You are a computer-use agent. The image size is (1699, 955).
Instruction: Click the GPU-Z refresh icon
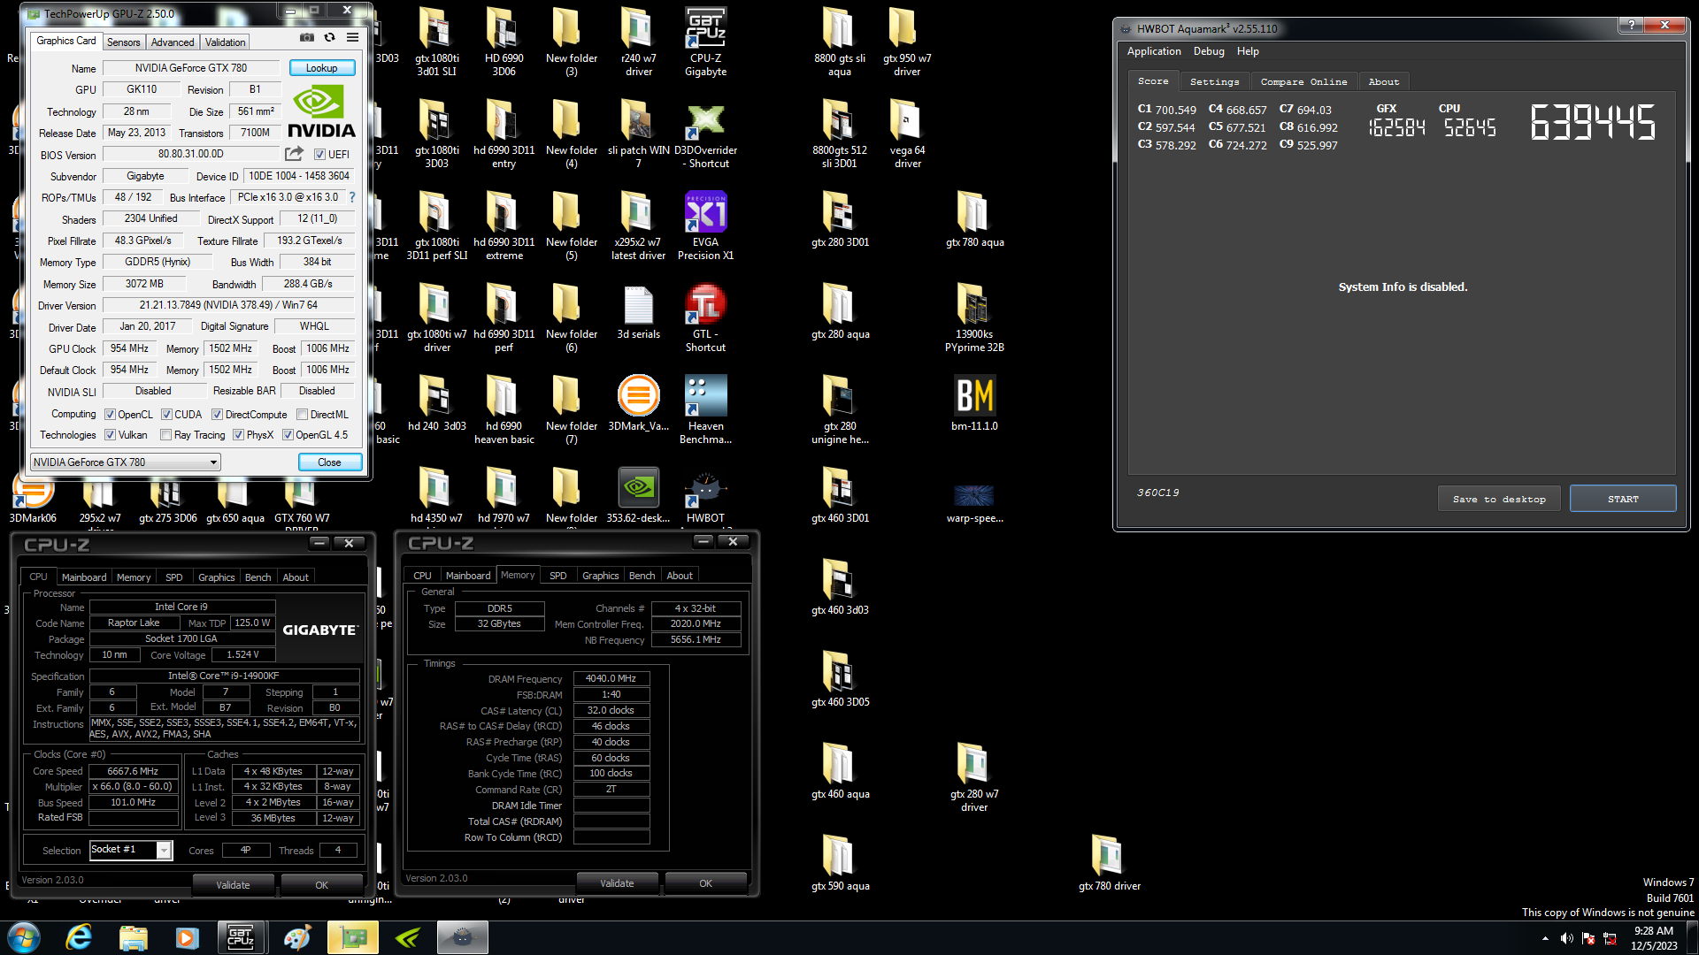[x=329, y=37]
